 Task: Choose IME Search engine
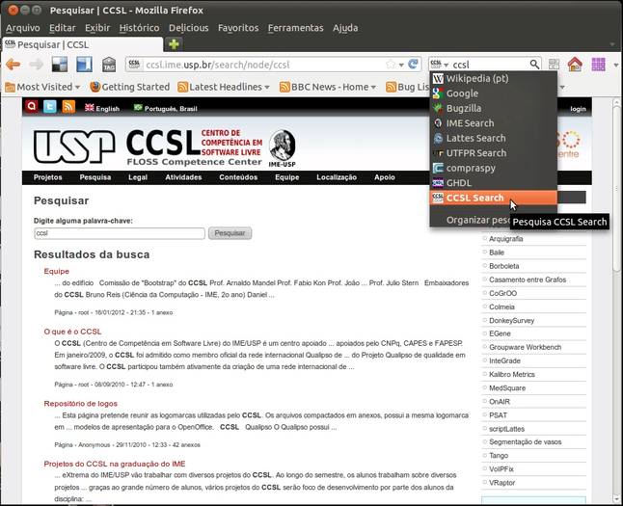point(493,123)
